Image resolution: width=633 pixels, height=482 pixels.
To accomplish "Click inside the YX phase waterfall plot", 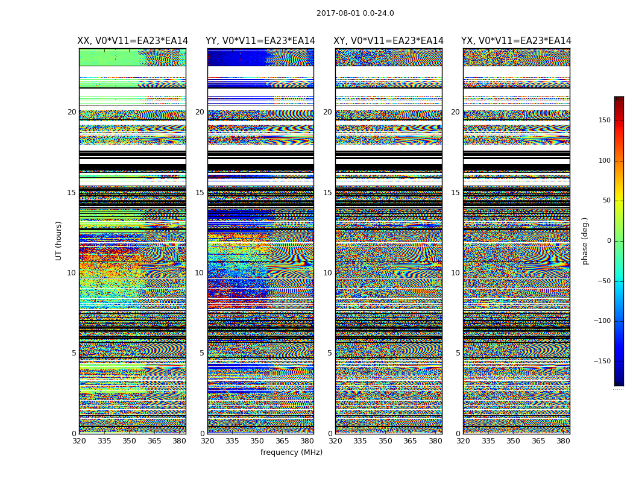I will 516,241.
